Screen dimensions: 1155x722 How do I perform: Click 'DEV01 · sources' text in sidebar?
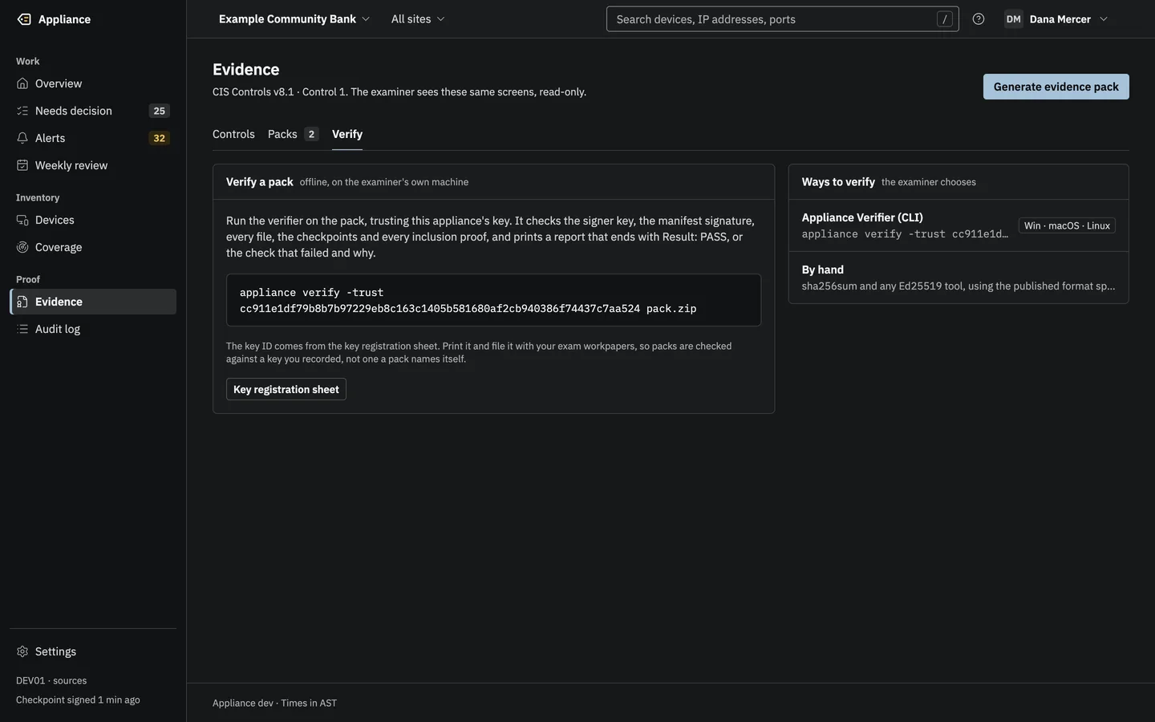coord(51,680)
